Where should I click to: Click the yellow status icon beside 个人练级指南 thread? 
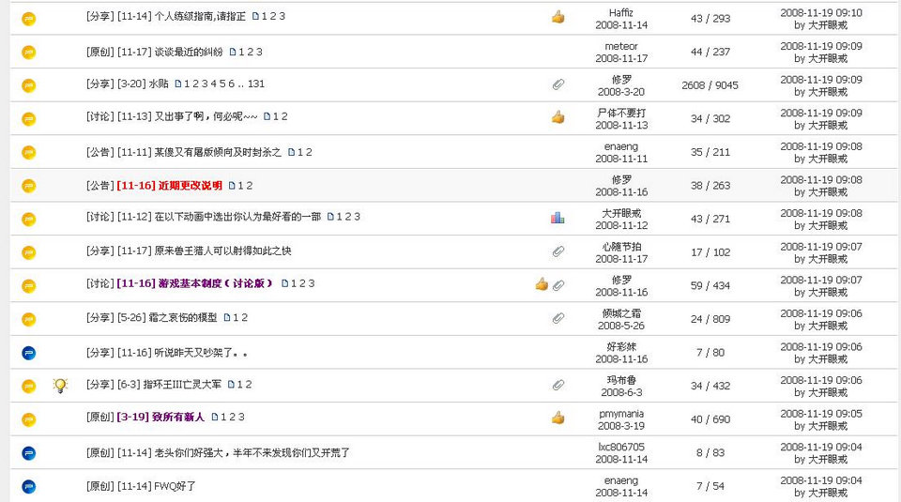(x=29, y=19)
